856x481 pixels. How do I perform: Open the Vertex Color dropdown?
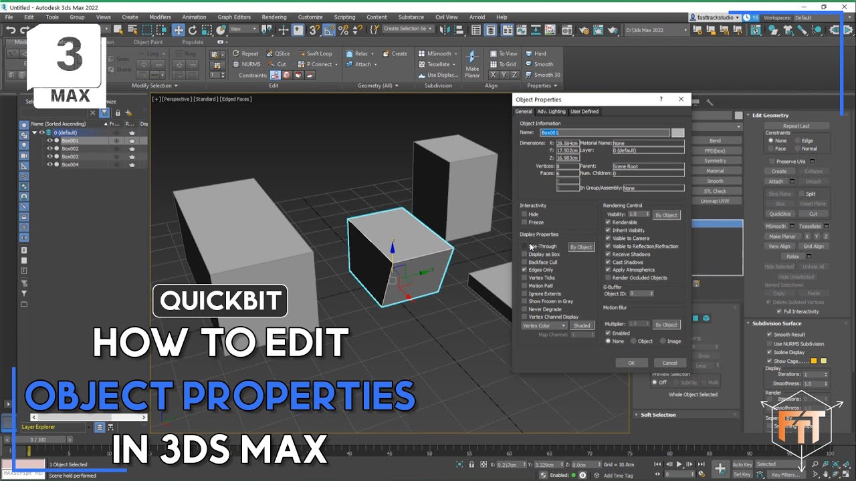544,326
